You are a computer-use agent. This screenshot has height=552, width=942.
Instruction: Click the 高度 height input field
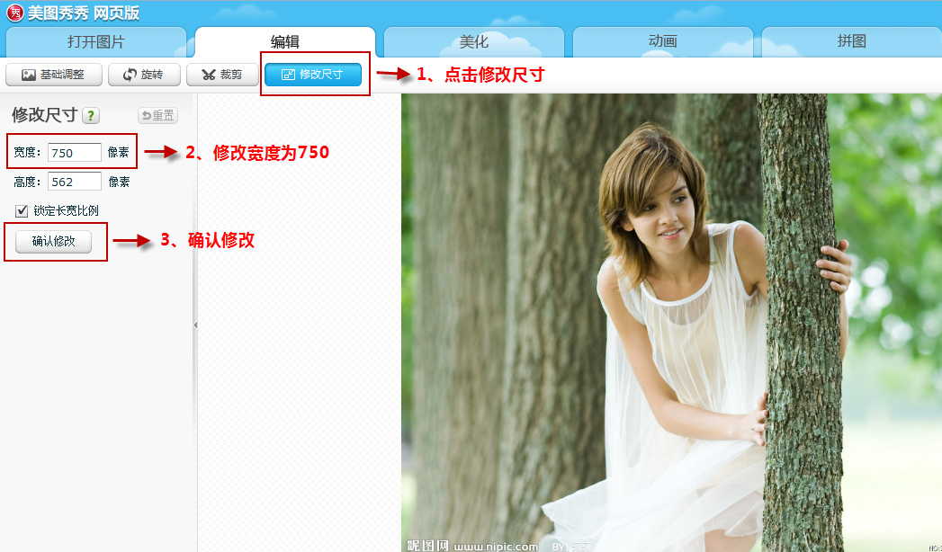[x=75, y=182]
